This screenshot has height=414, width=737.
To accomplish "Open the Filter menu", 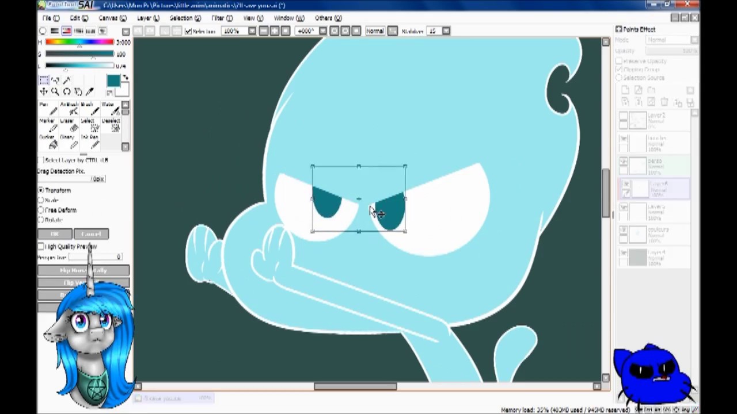I will (222, 18).
